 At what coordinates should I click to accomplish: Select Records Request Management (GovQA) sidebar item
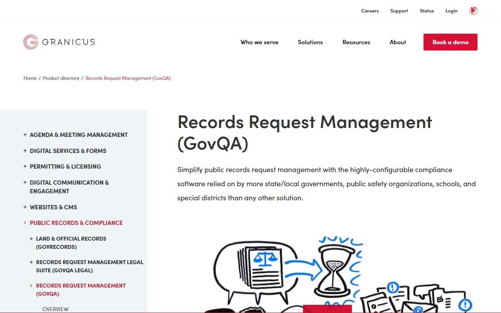(81, 290)
